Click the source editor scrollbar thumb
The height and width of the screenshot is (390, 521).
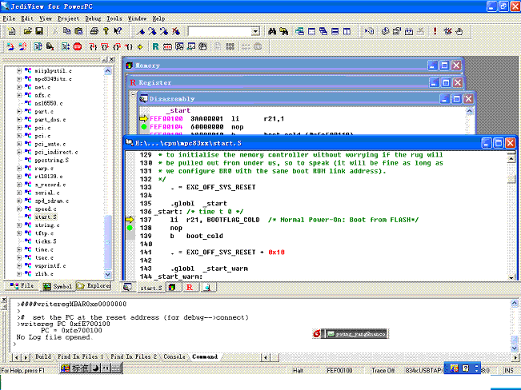point(511,179)
